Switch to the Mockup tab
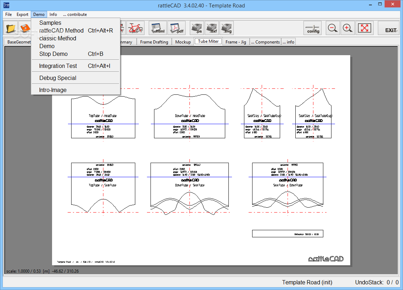 click(183, 42)
